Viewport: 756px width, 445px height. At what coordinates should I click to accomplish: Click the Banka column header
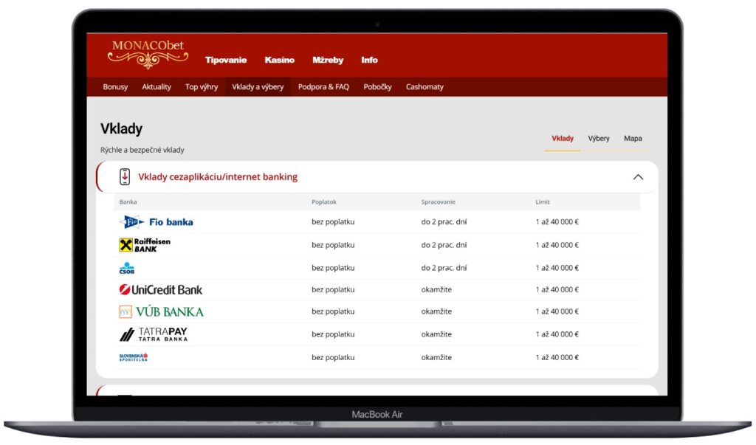pos(128,202)
